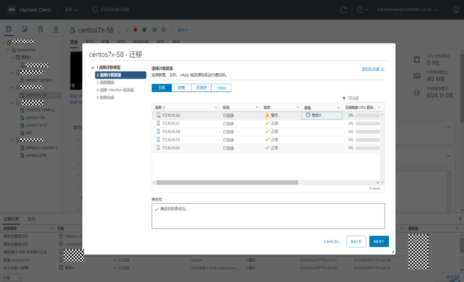
Task: Go to wizard step 1 选择迁移类型
Action: 108,67
